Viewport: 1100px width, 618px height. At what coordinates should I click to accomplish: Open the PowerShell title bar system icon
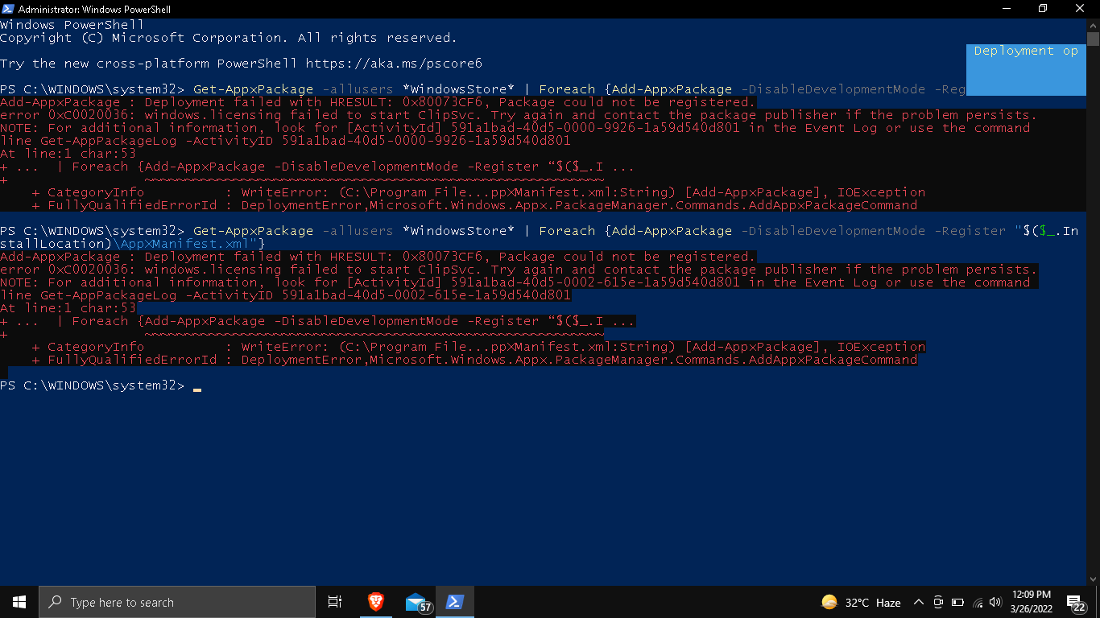[x=8, y=9]
